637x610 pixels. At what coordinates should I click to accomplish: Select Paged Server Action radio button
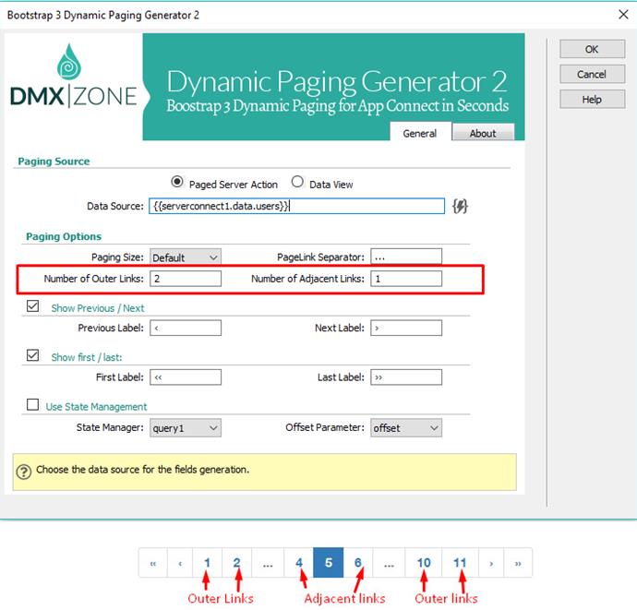pyautogui.click(x=177, y=182)
